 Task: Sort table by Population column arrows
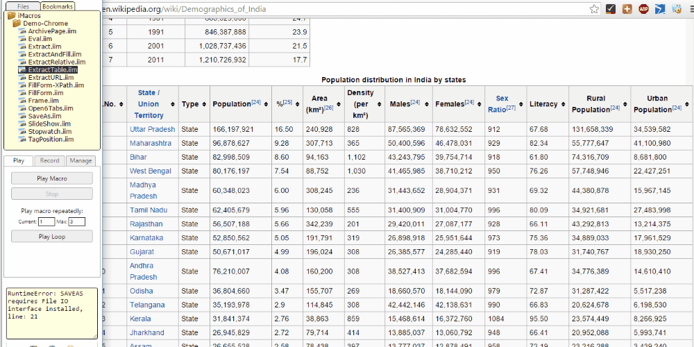[266, 105]
